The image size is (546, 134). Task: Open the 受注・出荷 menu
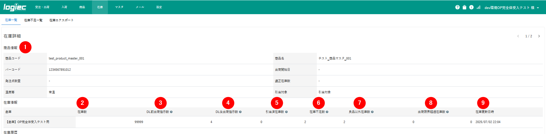coord(42,7)
